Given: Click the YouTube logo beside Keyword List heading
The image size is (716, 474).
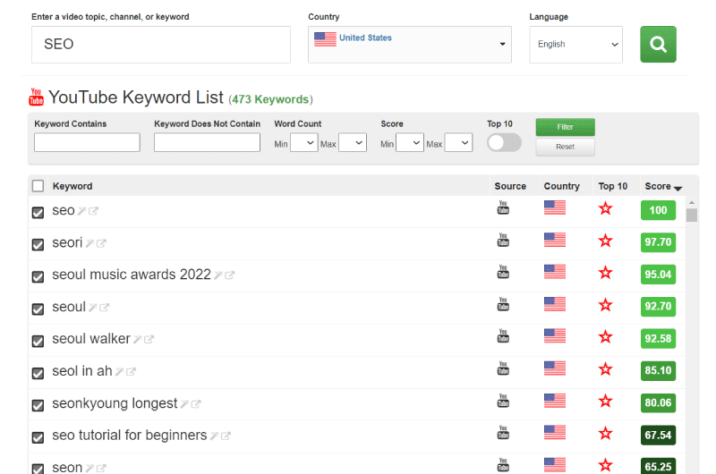Looking at the screenshot, I should pos(36,97).
